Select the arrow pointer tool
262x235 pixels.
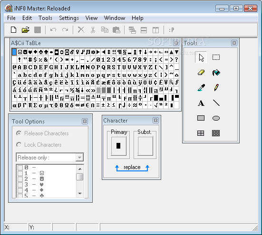pos(201,57)
